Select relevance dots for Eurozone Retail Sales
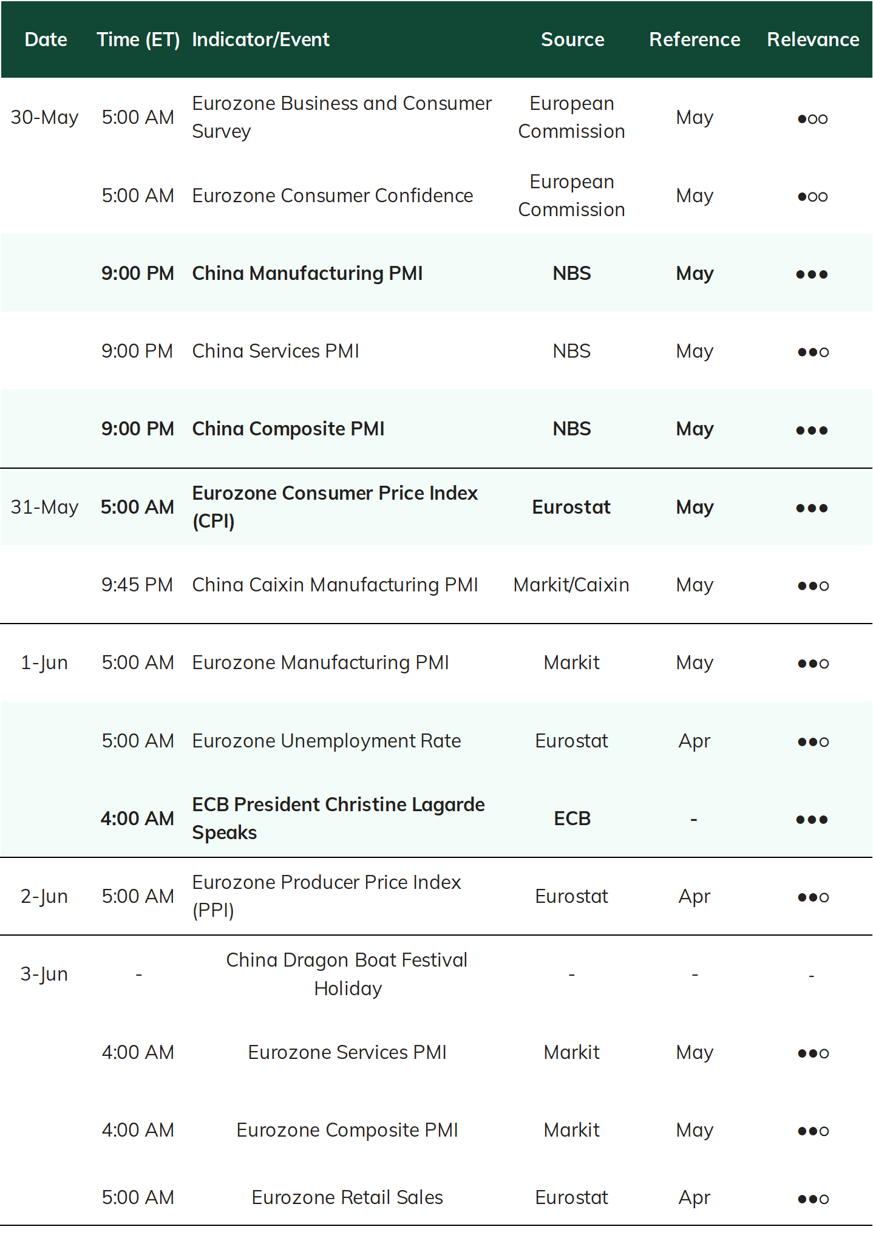The height and width of the screenshot is (1235, 873). pos(813,1199)
